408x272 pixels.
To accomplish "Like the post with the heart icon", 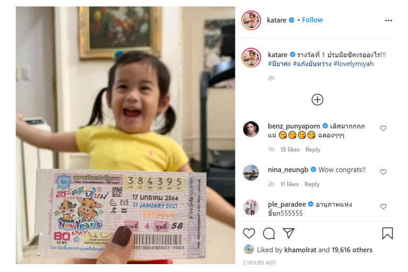I will point(249,233).
